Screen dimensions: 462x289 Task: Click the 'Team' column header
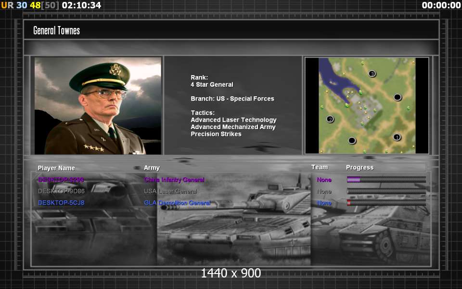coord(320,167)
